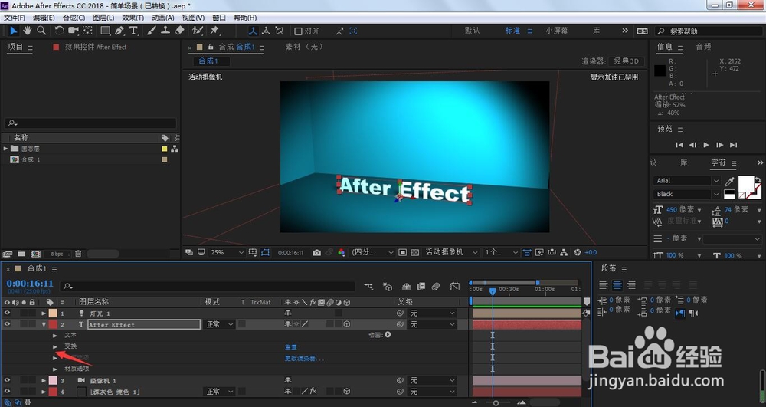Expand the 灯光 1 layer properties
Viewport: 766px width, 407px height.
click(x=44, y=313)
